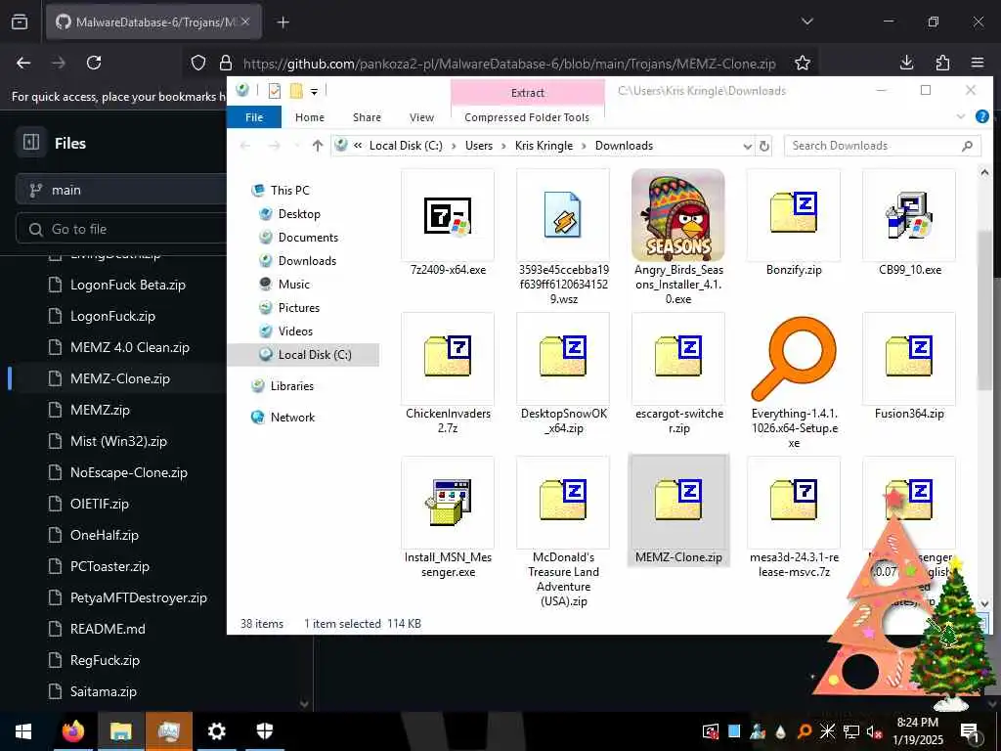Expand the Explorer ribbon chevron
The image size is (1001, 751).
pos(961,116)
